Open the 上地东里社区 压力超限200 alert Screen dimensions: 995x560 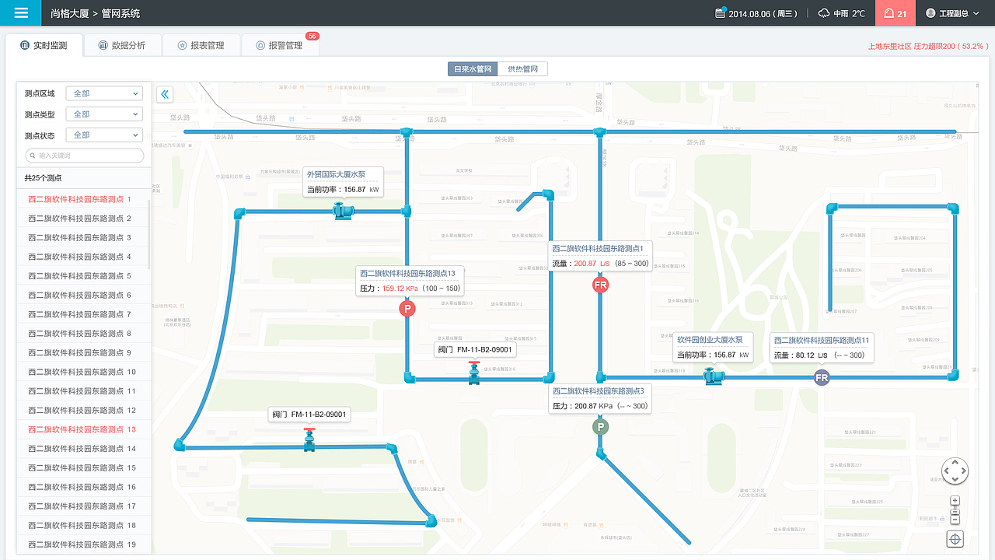point(928,46)
